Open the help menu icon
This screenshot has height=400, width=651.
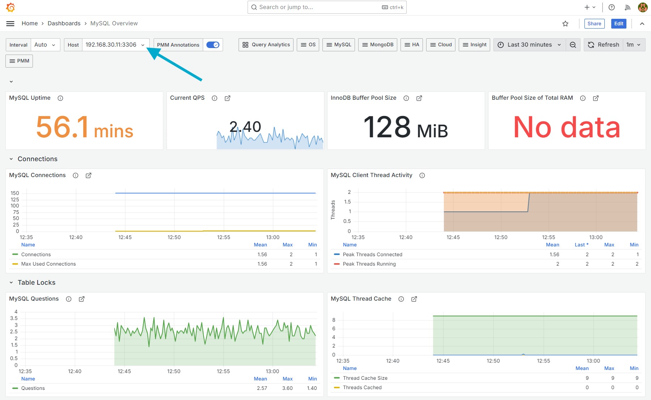click(x=612, y=7)
